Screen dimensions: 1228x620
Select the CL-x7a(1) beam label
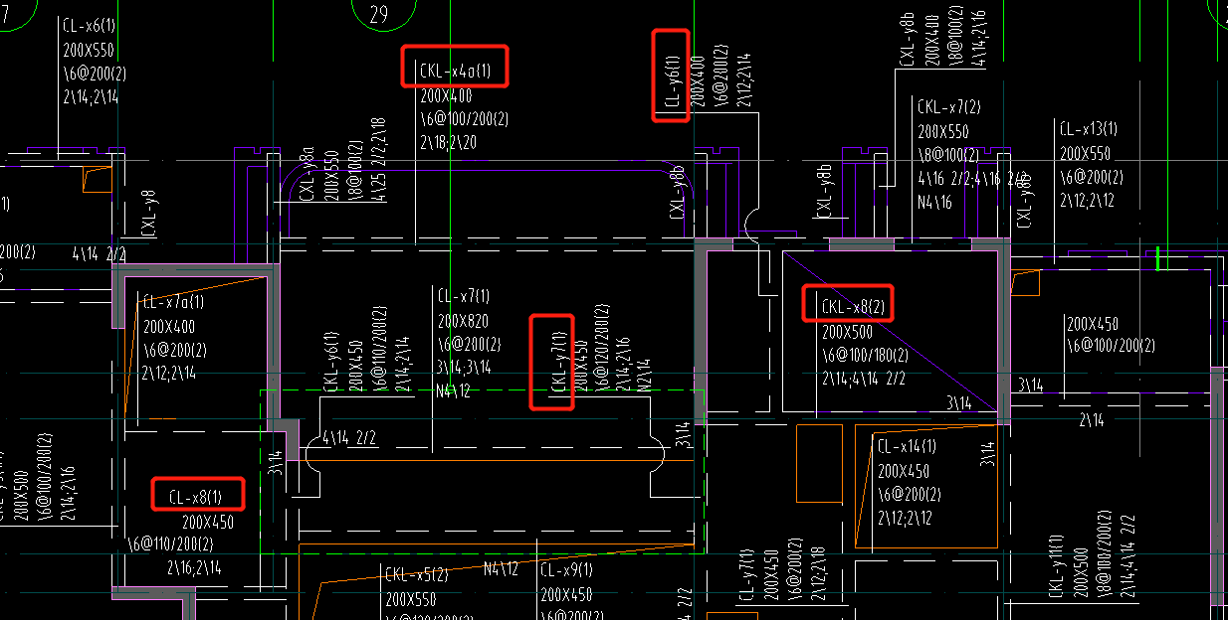(173, 302)
